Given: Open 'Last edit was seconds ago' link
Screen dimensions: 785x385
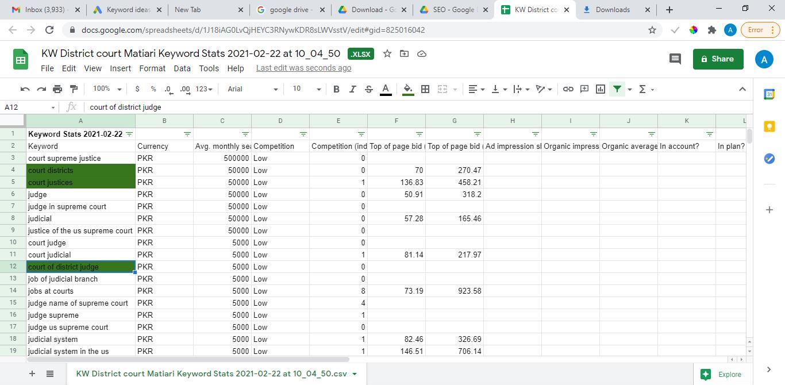Looking at the screenshot, I should (303, 68).
